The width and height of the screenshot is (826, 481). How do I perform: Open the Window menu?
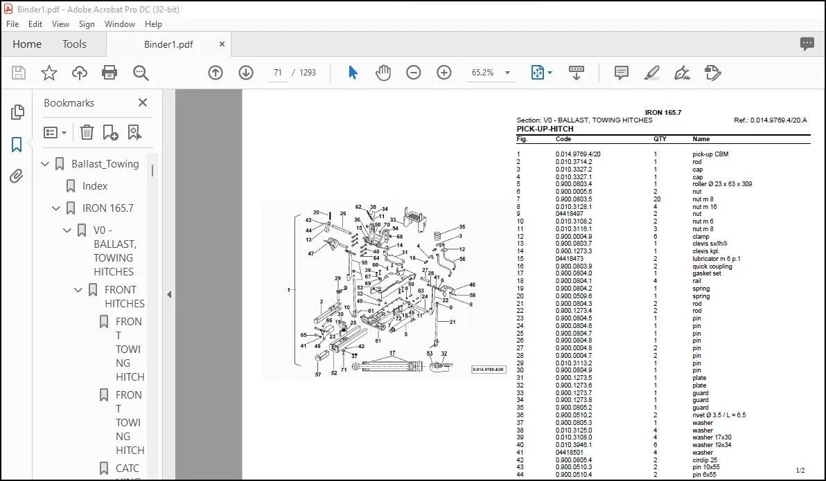[x=120, y=24]
